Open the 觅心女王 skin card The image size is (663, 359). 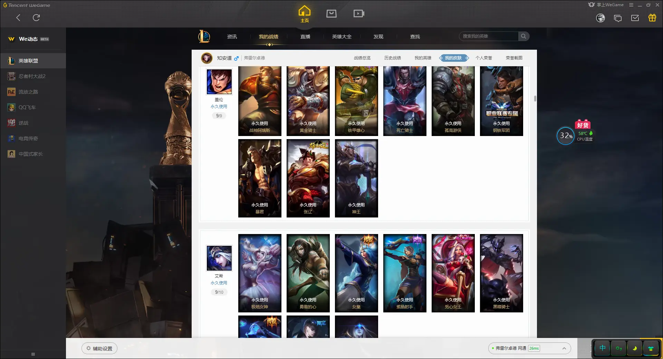pyautogui.click(x=453, y=273)
